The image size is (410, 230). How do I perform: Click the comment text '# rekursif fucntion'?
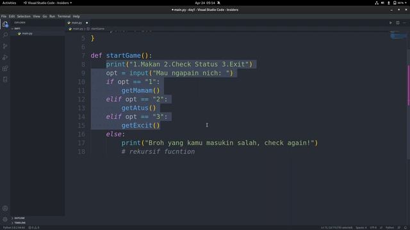[x=158, y=151]
